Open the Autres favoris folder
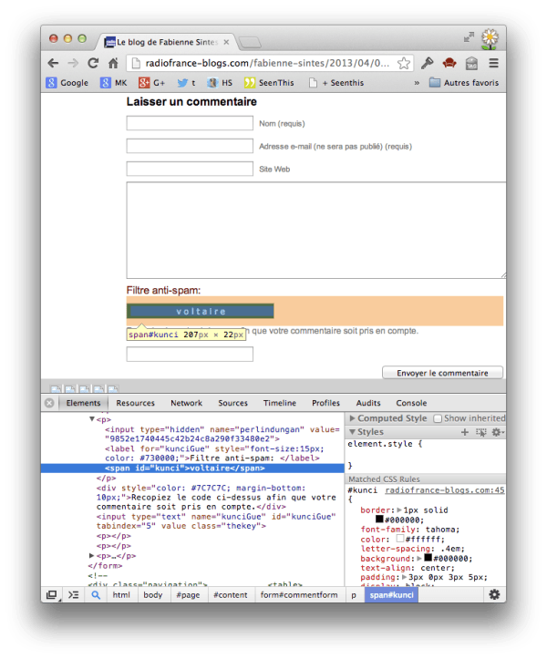This screenshot has width=547, height=659. tap(464, 83)
